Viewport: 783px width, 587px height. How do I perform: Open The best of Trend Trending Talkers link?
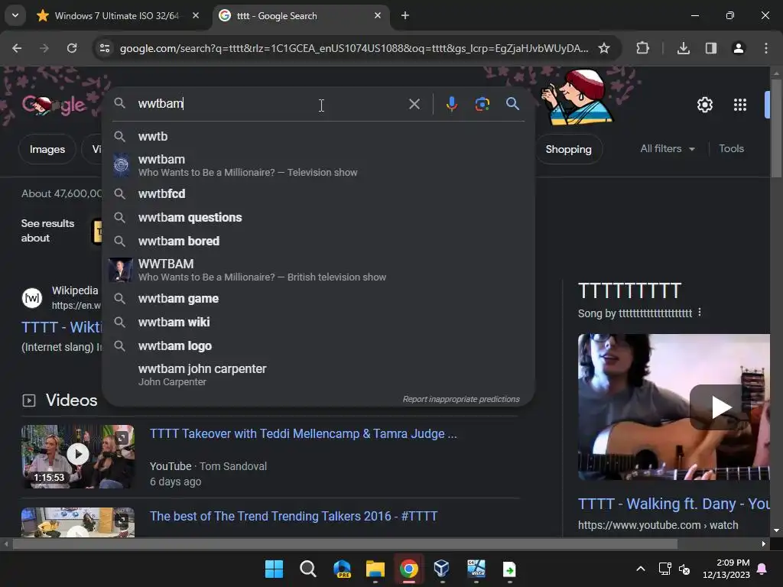(x=294, y=516)
